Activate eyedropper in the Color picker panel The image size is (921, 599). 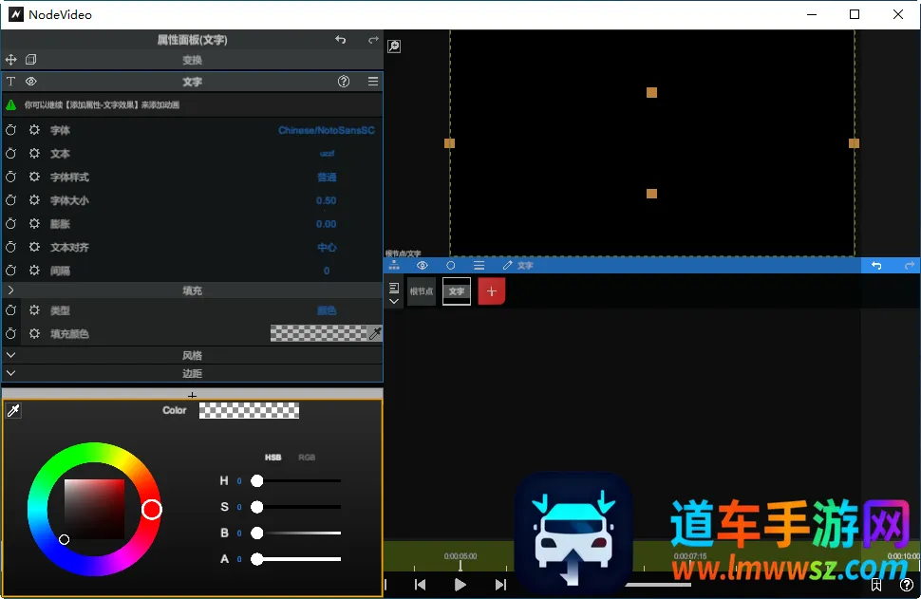coord(13,410)
